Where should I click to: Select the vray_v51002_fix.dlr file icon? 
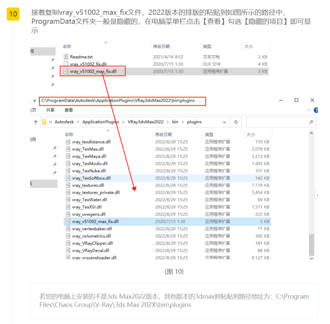point(66,64)
